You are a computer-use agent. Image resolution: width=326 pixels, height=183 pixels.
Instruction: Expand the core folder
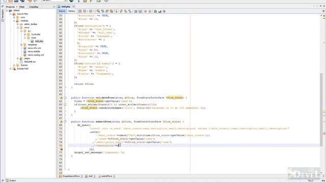point(14,17)
